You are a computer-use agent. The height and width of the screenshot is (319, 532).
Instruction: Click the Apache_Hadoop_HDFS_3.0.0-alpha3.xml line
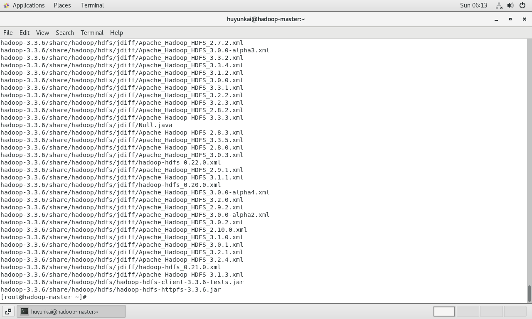click(135, 50)
